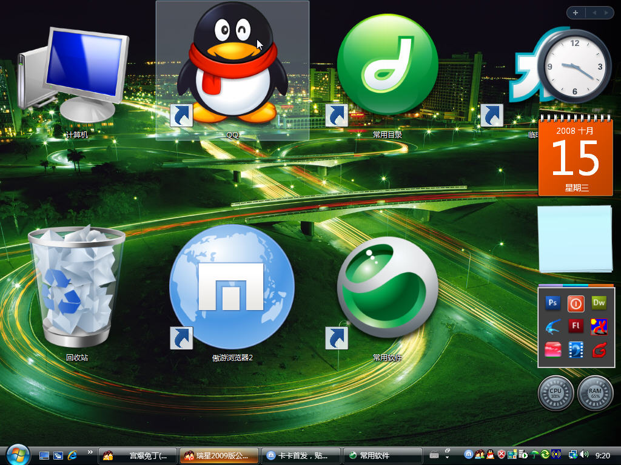621x465 pixels.
Task: Click the RAM meter gauge
Action: [x=595, y=393]
